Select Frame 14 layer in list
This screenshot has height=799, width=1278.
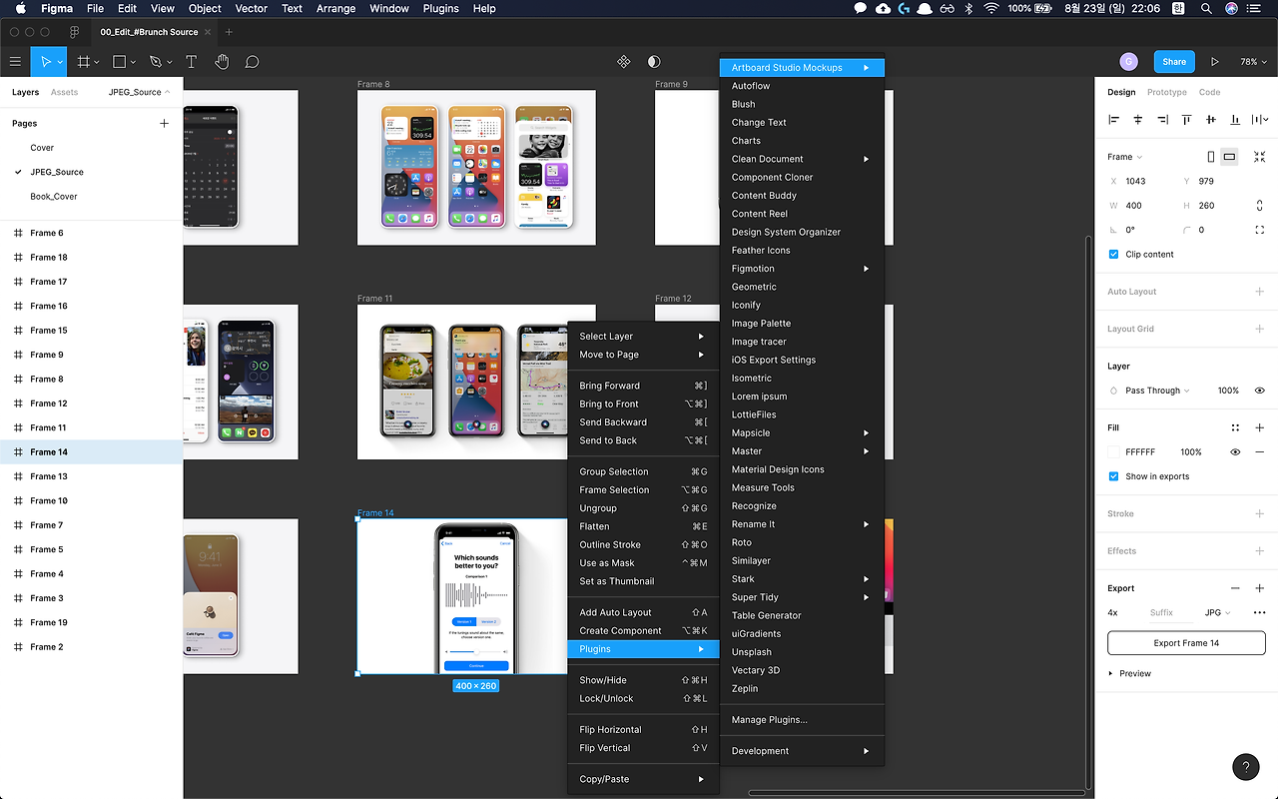click(x=91, y=452)
